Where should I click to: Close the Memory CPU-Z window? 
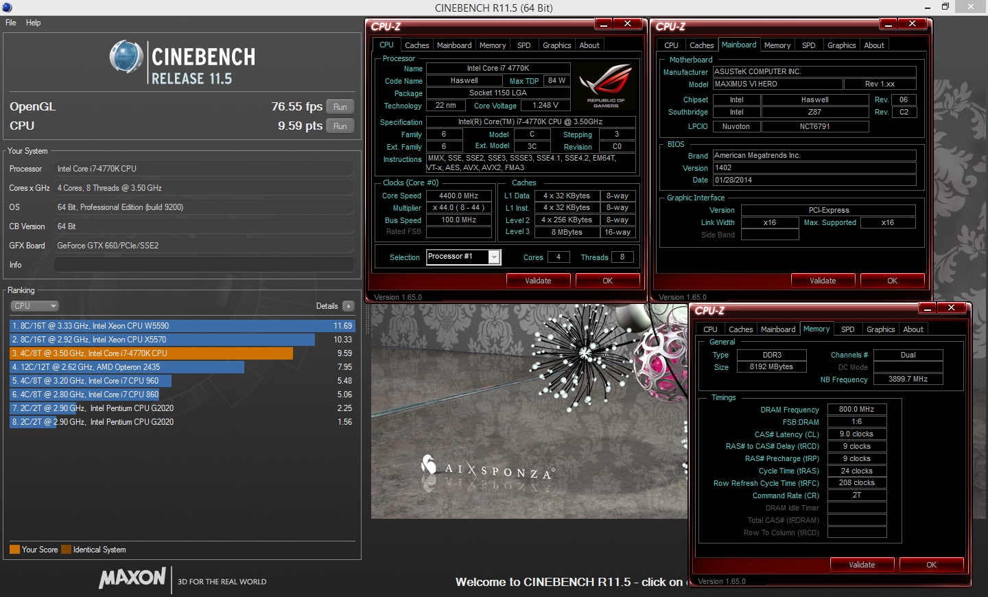coord(952,308)
